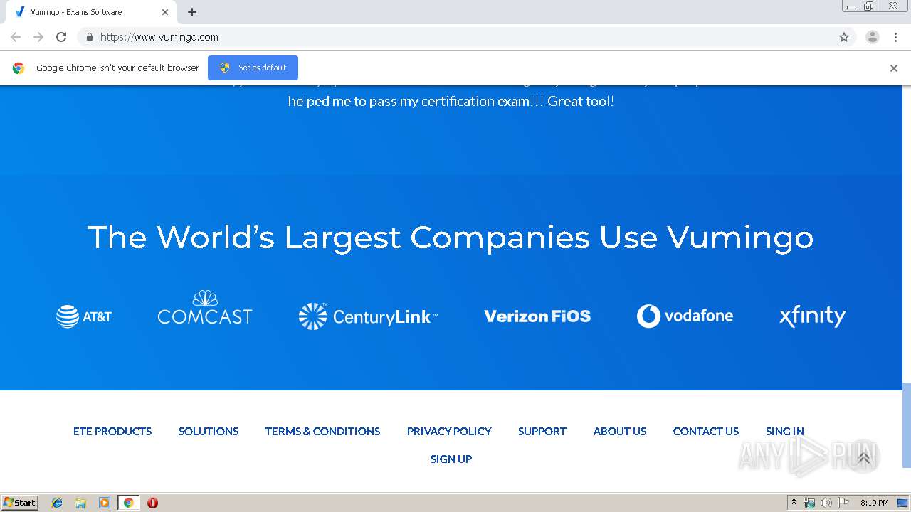Open Windows Explorer folder in taskbar
The width and height of the screenshot is (911, 512).
pos(80,503)
